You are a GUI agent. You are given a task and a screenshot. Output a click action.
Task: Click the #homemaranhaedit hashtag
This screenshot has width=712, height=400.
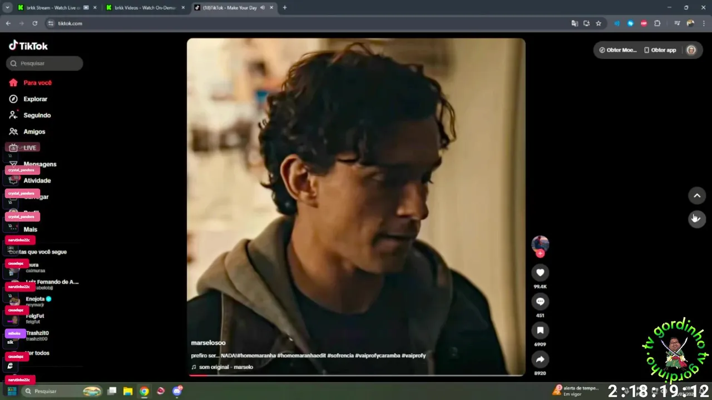[301, 356]
